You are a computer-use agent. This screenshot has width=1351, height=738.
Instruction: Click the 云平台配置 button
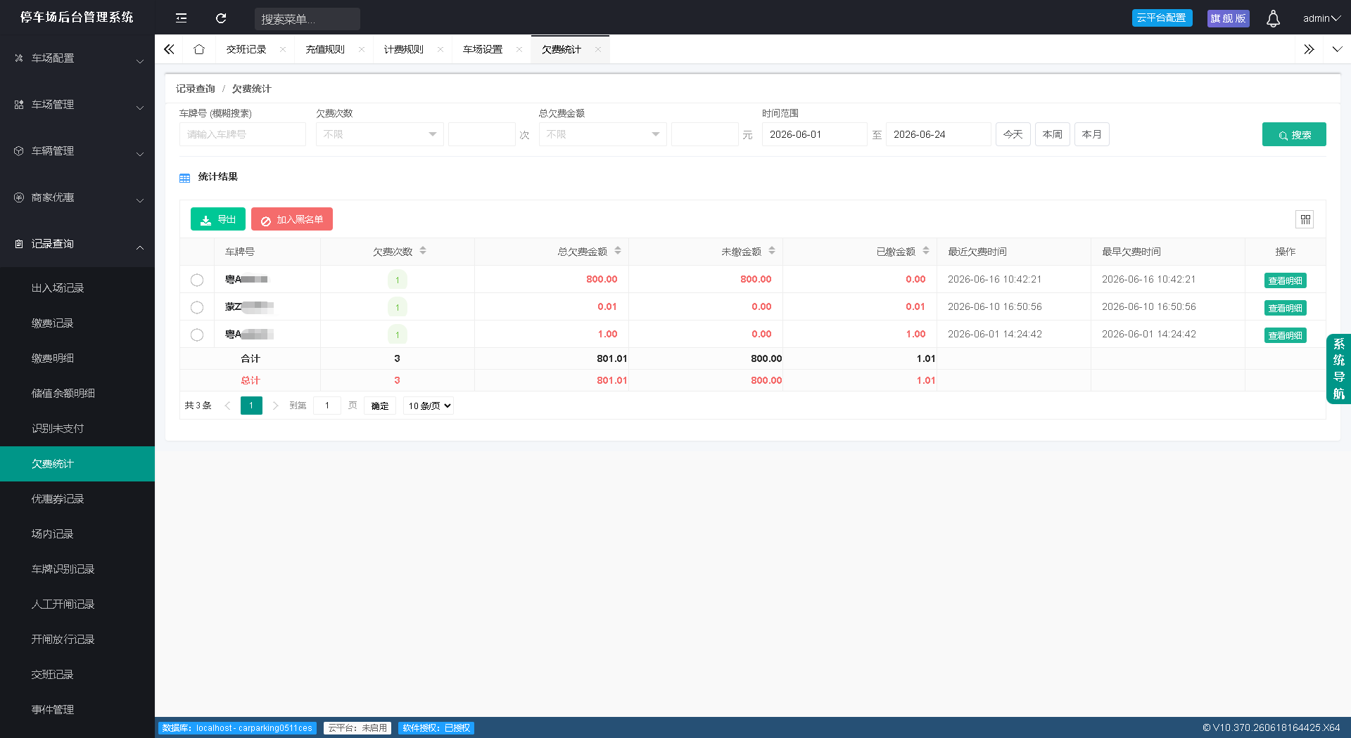click(x=1162, y=18)
